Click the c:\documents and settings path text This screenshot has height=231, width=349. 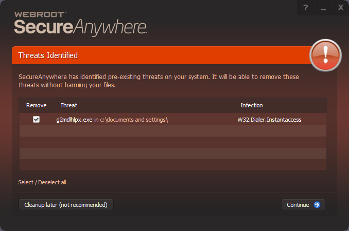[131, 120]
